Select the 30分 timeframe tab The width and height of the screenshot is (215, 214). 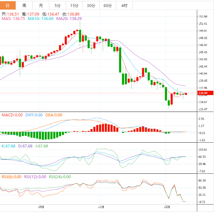tap(91, 6)
